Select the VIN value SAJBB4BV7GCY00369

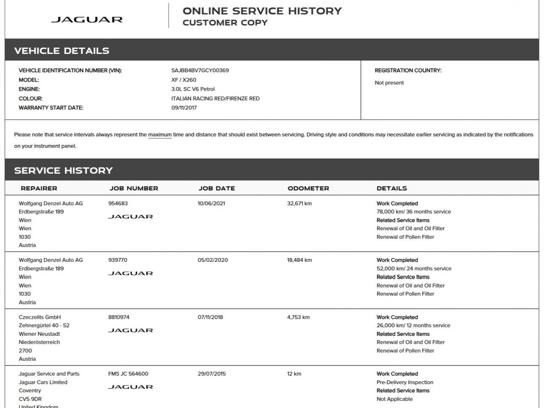pos(200,71)
